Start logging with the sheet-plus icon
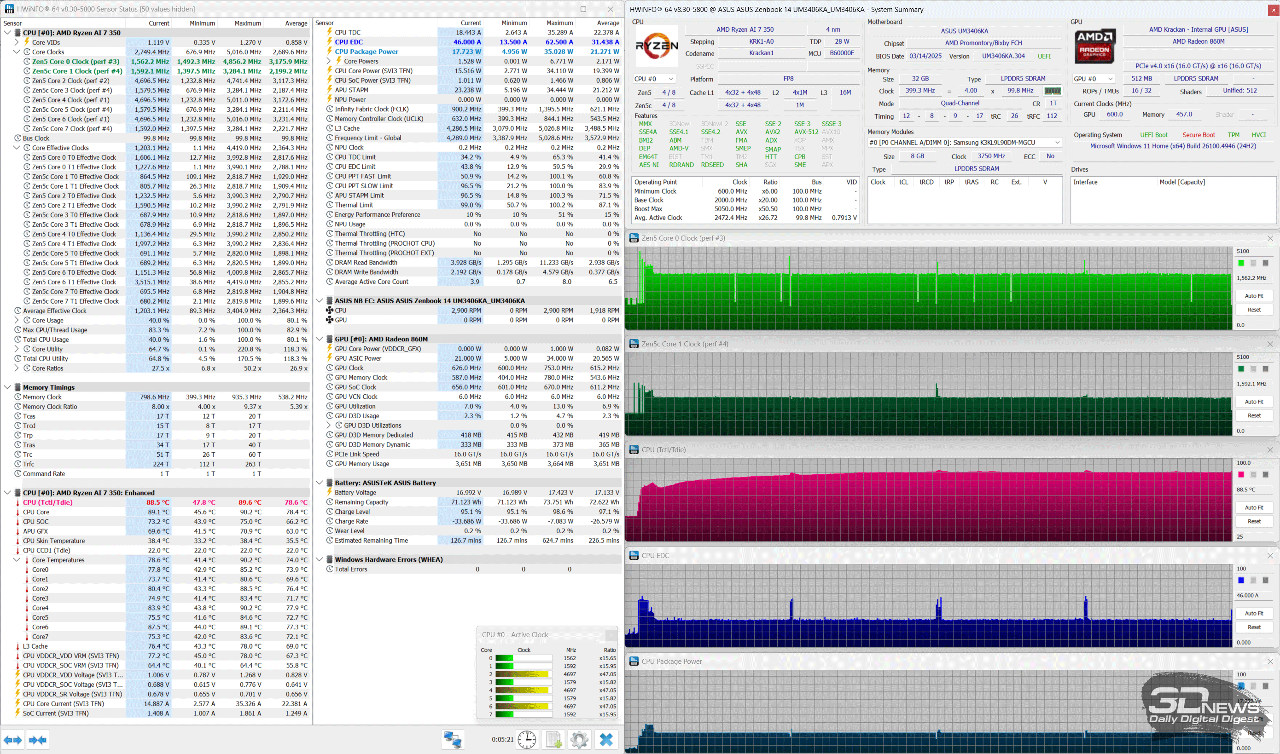 pos(553,739)
